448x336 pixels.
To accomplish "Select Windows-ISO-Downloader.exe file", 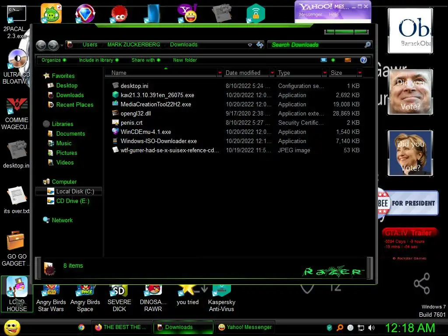I will 158,141.
